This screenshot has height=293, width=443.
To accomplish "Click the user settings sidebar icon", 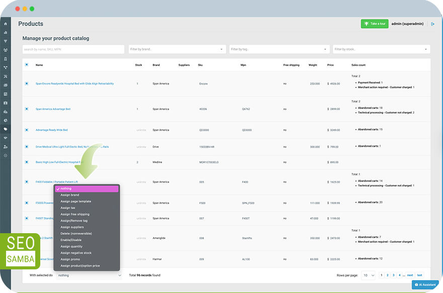I will click(x=6, y=147).
